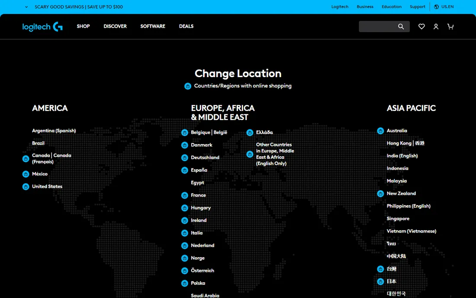The image size is (476, 298).
Task: Select Hong Kong | 香港
Action: tap(405, 143)
